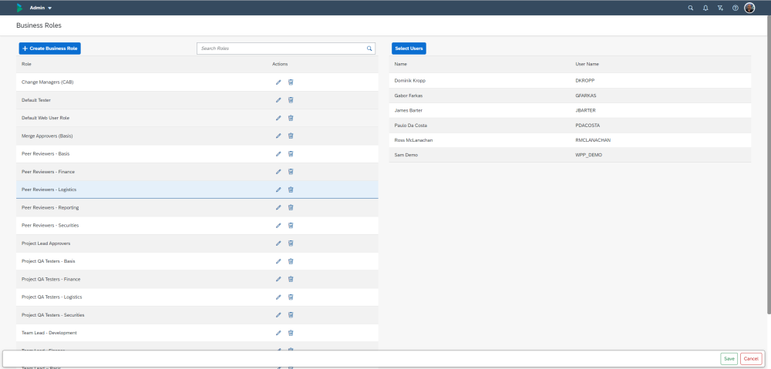Edit the Default Tester role
The image size is (771, 369).
point(278,100)
